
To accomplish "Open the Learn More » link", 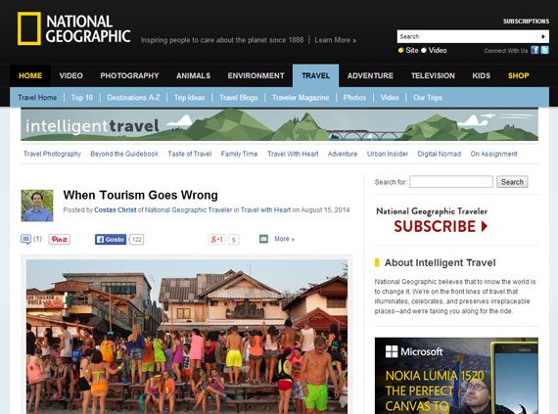I will coord(335,40).
